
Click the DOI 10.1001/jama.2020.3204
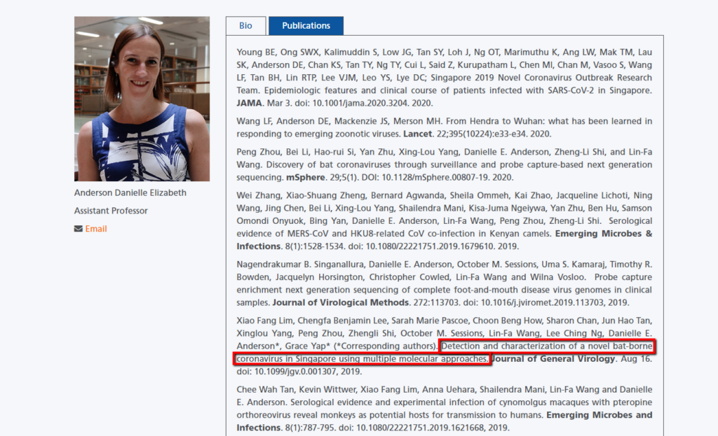coord(361,103)
